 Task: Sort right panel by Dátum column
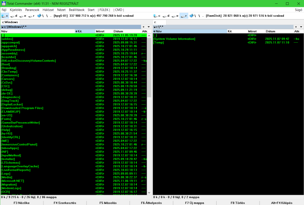(x=279, y=31)
